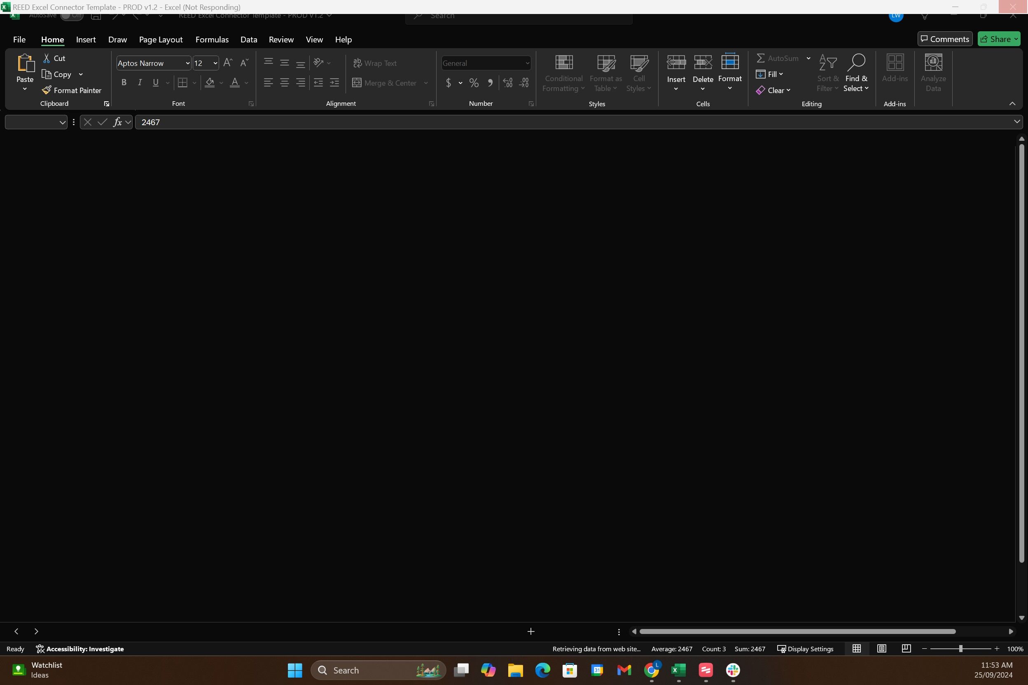Image resolution: width=1028 pixels, height=685 pixels.
Task: Expand the Clear options dropdown
Action: pyautogui.click(x=788, y=91)
